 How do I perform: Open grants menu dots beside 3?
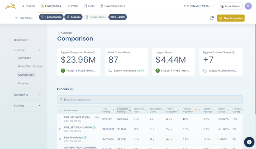(153, 129)
